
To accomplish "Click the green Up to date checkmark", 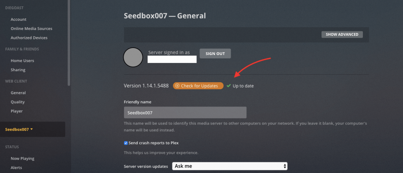I will (x=229, y=86).
